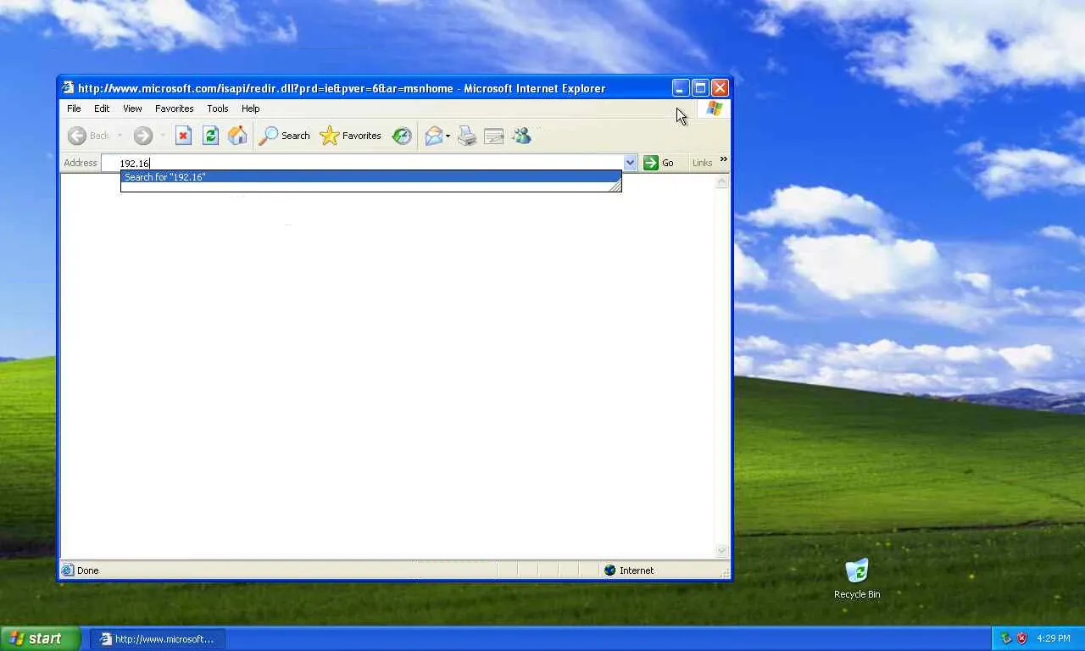Open the Help menu
The height and width of the screenshot is (651, 1085).
pos(250,108)
